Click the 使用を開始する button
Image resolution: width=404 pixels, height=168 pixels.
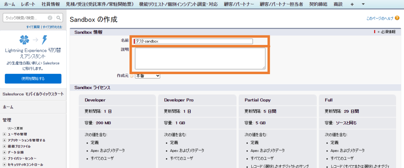pos(33,78)
